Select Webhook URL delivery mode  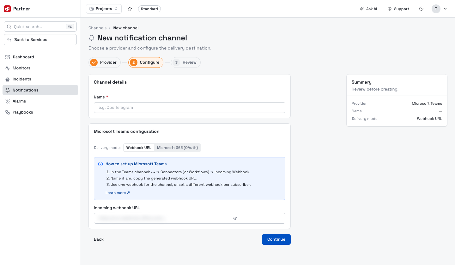(139, 148)
